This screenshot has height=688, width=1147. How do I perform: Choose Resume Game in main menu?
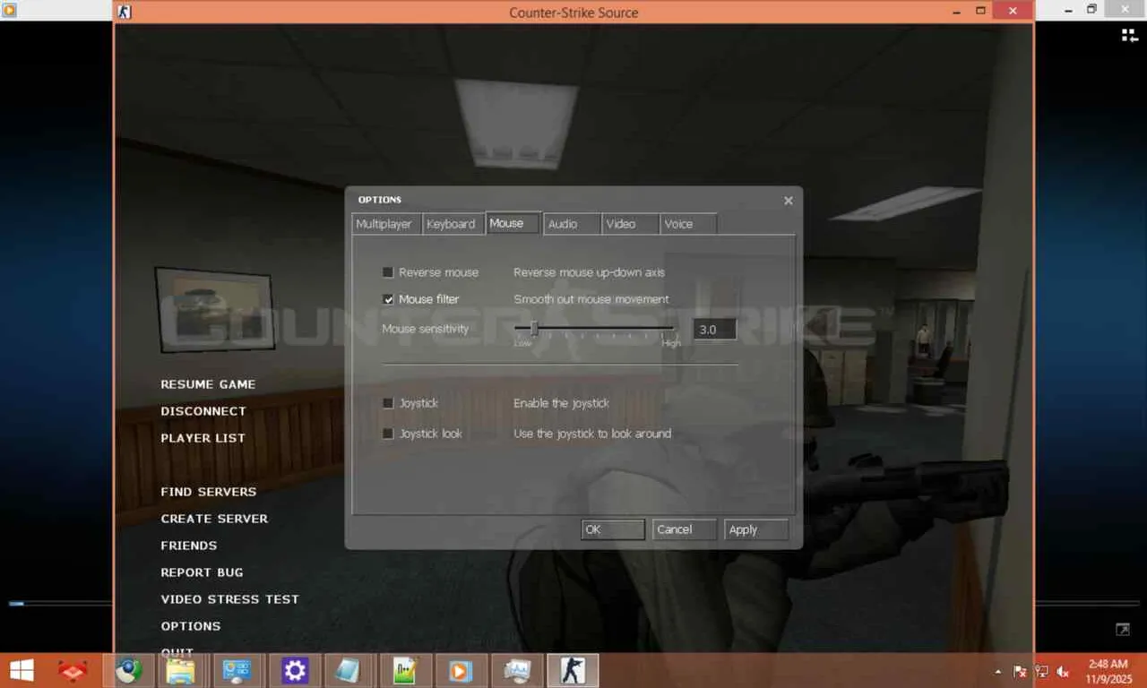pyautogui.click(x=208, y=384)
